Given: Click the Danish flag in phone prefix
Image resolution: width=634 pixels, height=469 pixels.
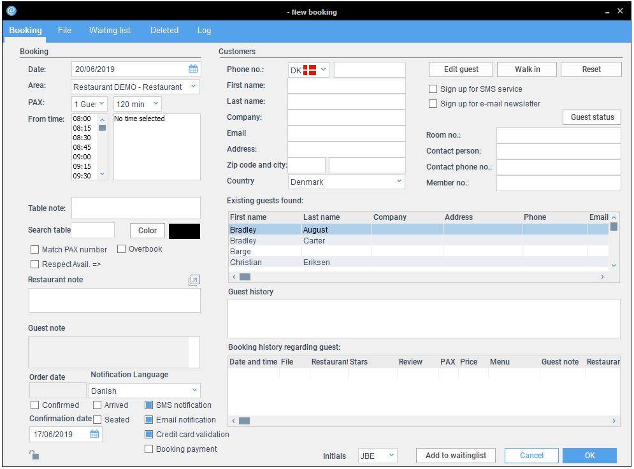Looking at the screenshot, I should pyautogui.click(x=310, y=70).
